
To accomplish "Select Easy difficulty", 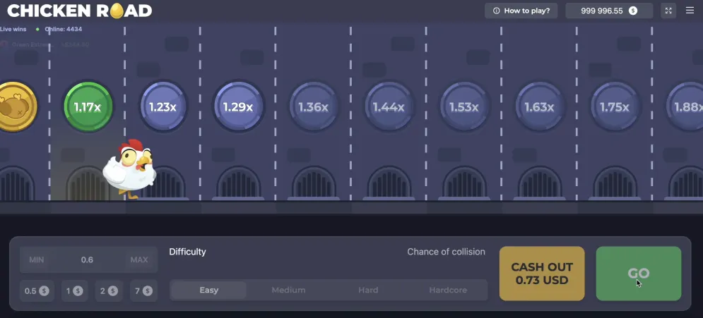I will point(209,291).
